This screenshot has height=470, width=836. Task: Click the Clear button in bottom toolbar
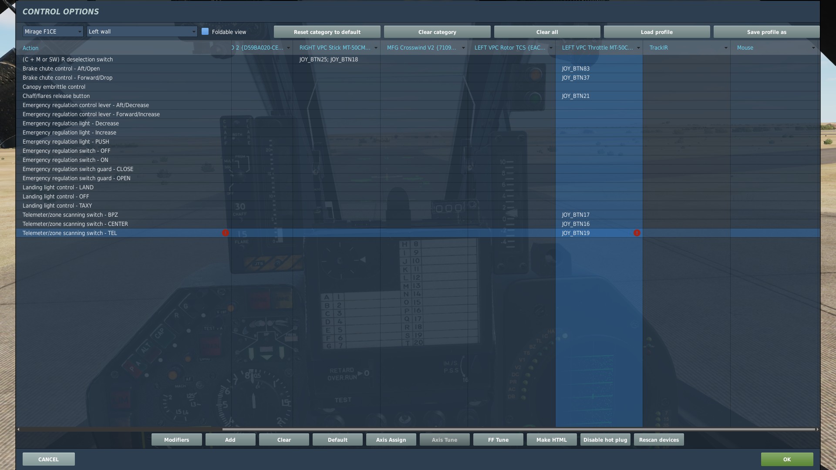(284, 440)
